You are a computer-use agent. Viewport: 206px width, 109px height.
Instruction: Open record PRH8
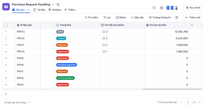tap(20, 65)
